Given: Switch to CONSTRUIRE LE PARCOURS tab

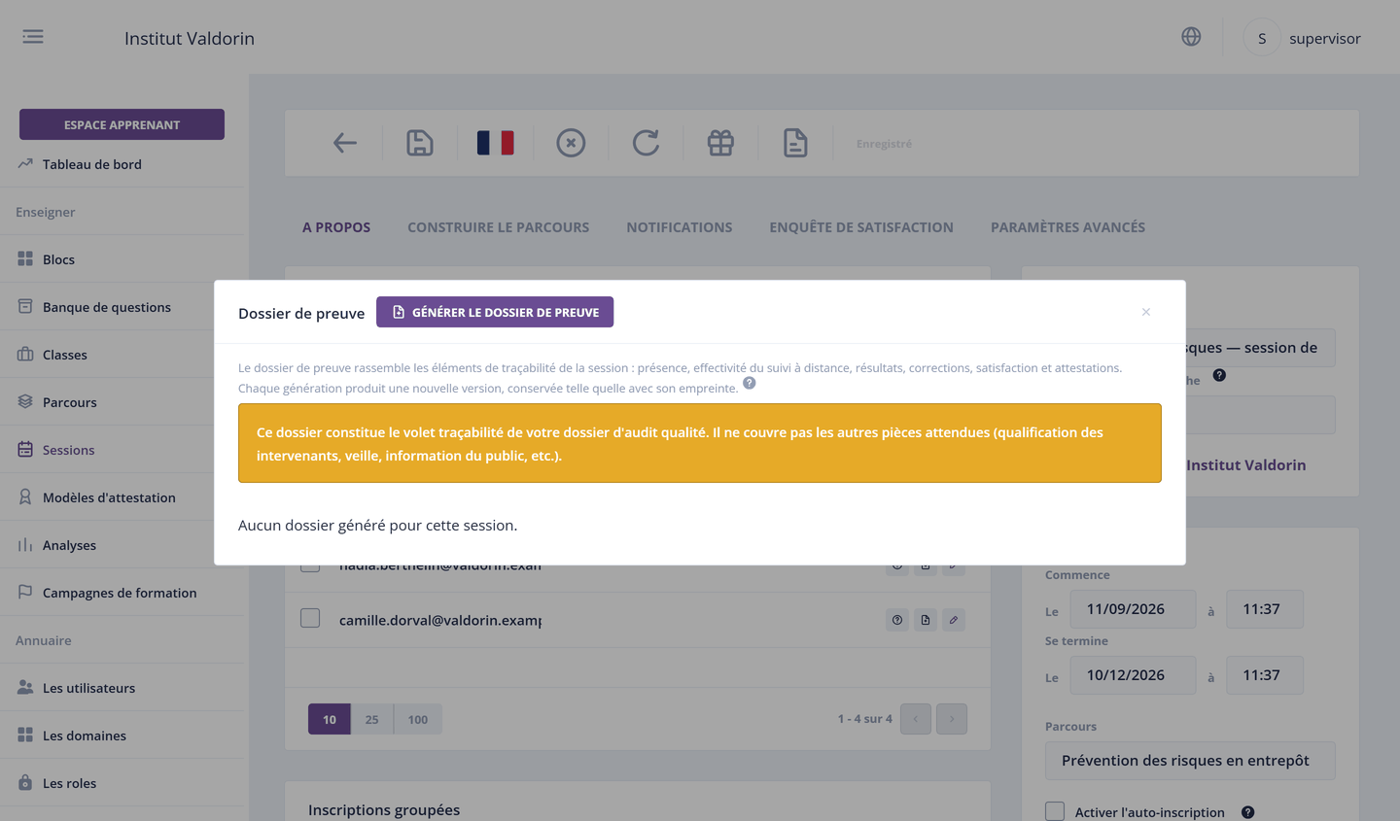Looking at the screenshot, I should click(498, 227).
